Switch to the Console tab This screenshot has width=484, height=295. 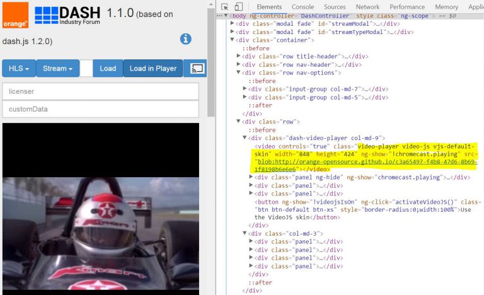tap(302, 7)
